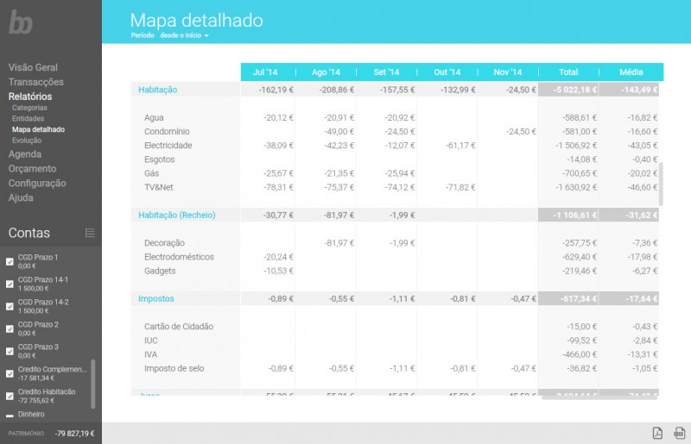
Task: Uncheck the CGD Prazo 1 account
Action: tap(10, 261)
